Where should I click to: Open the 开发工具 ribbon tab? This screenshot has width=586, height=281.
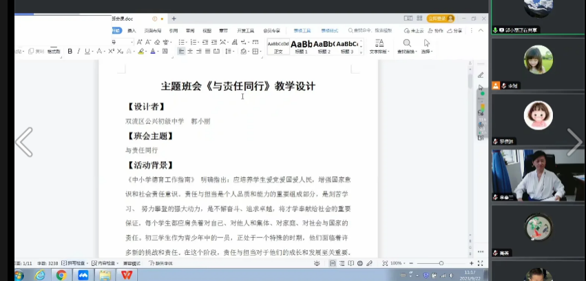[246, 30]
